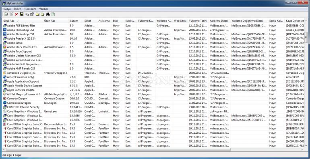Click the MyUninstaller title bar app icon
The height and width of the screenshot is (159, 310).
pyautogui.click(x=4, y=3)
